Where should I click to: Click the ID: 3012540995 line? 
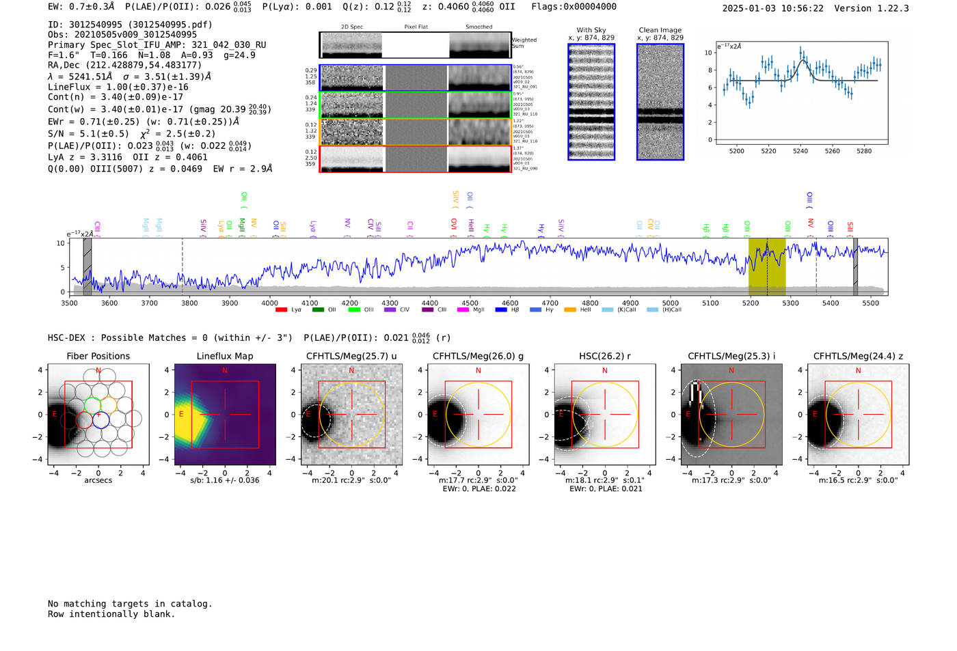click(x=130, y=25)
